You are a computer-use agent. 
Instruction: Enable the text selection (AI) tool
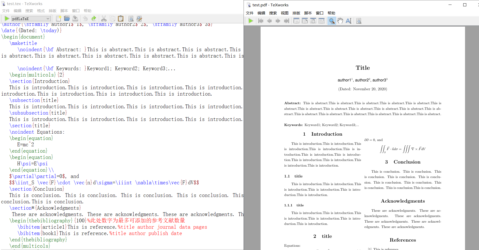pyautogui.click(x=348, y=21)
